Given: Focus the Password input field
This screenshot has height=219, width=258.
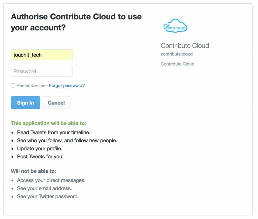Looking at the screenshot, I should [x=42, y=71].
